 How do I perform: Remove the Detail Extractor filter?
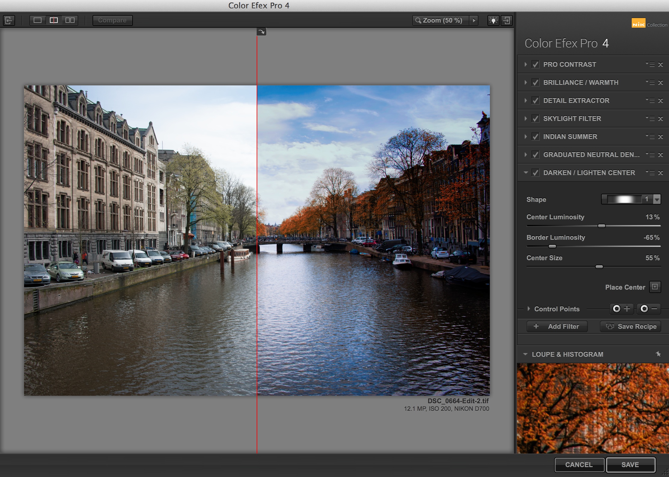[660, 100]
